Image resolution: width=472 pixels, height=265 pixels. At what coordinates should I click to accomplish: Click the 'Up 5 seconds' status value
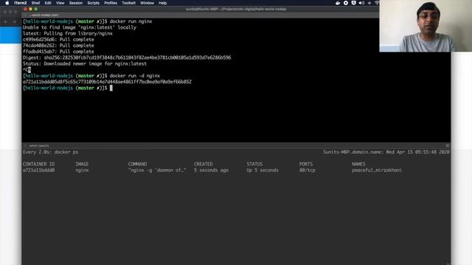pyautogui.click(x=263, y=170)
